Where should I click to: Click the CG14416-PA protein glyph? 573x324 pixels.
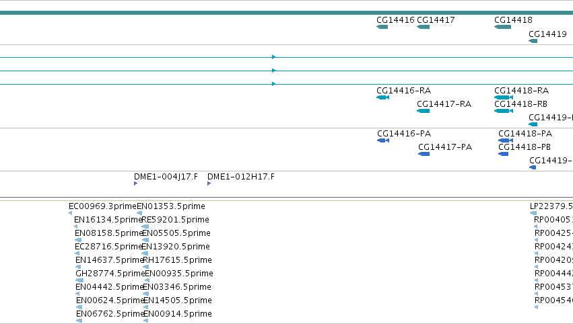(383, 140)
